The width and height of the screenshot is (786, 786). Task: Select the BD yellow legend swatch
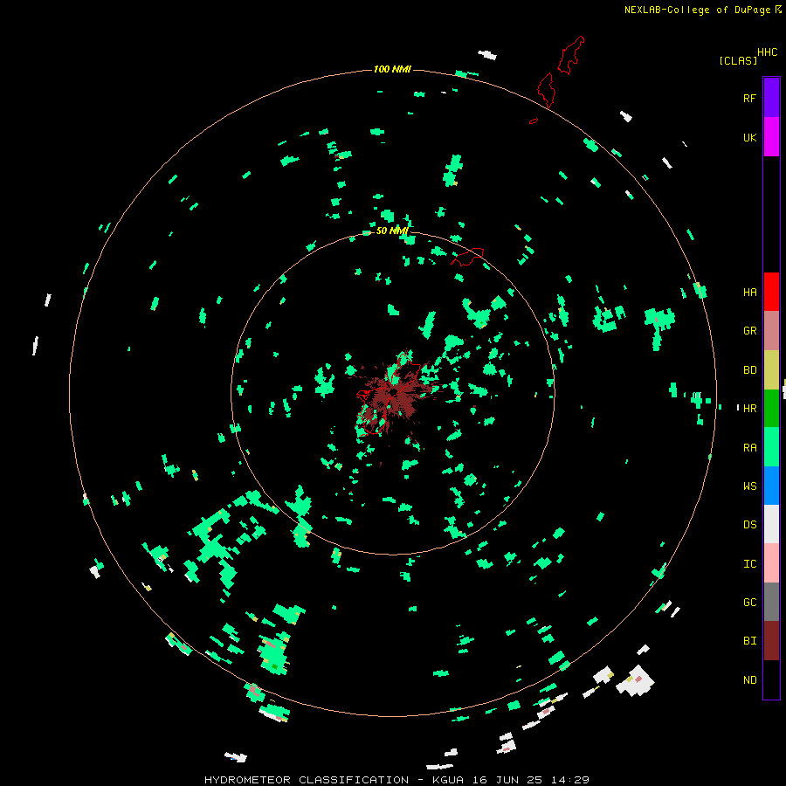[771, 370]
